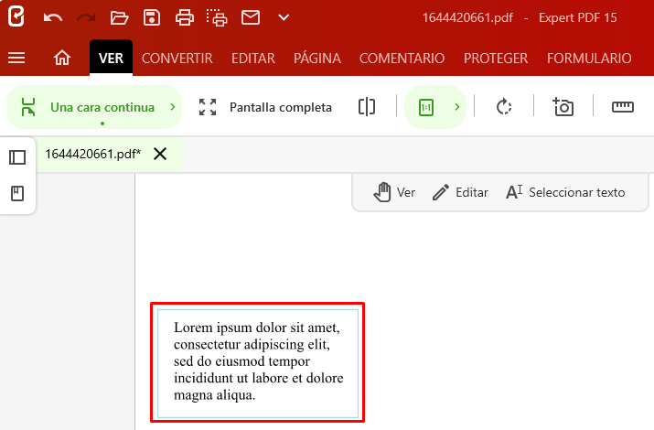Activate the ruler measure tool
654x430 pixels.
[622, 107]
